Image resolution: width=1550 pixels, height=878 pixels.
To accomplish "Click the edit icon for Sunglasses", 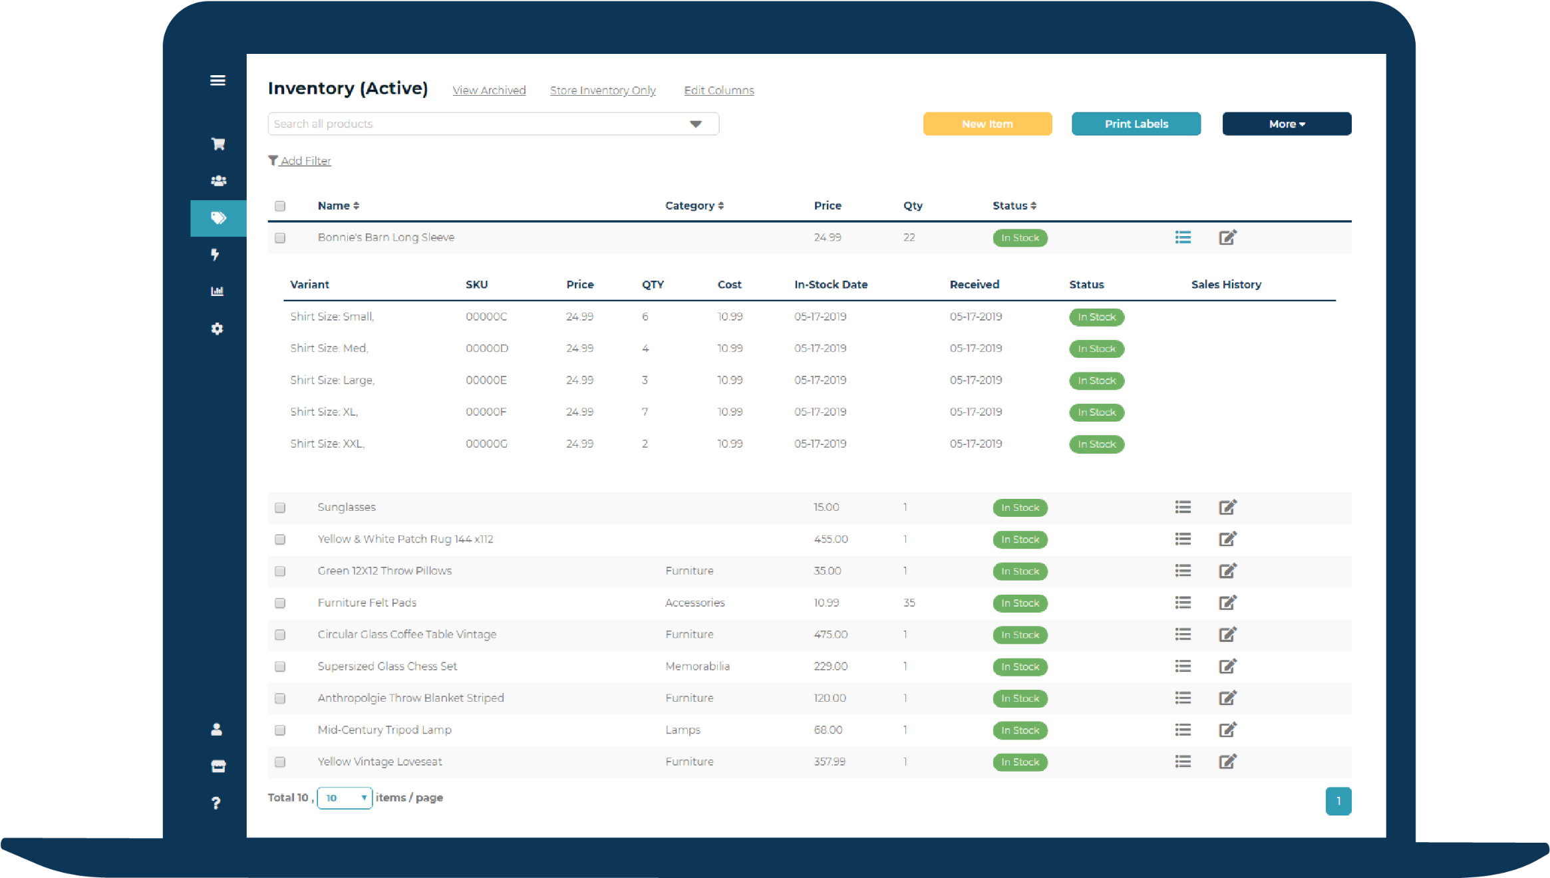I will pos(1227,508).
